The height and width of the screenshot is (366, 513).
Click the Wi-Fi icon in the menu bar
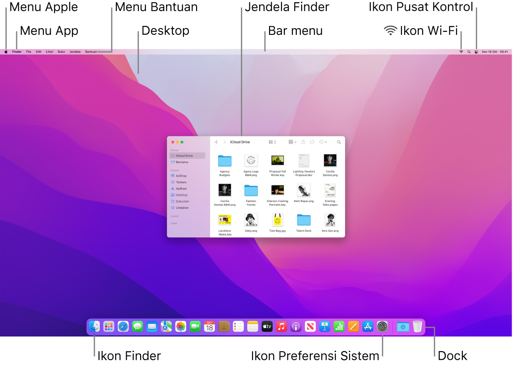click(461, 51)
